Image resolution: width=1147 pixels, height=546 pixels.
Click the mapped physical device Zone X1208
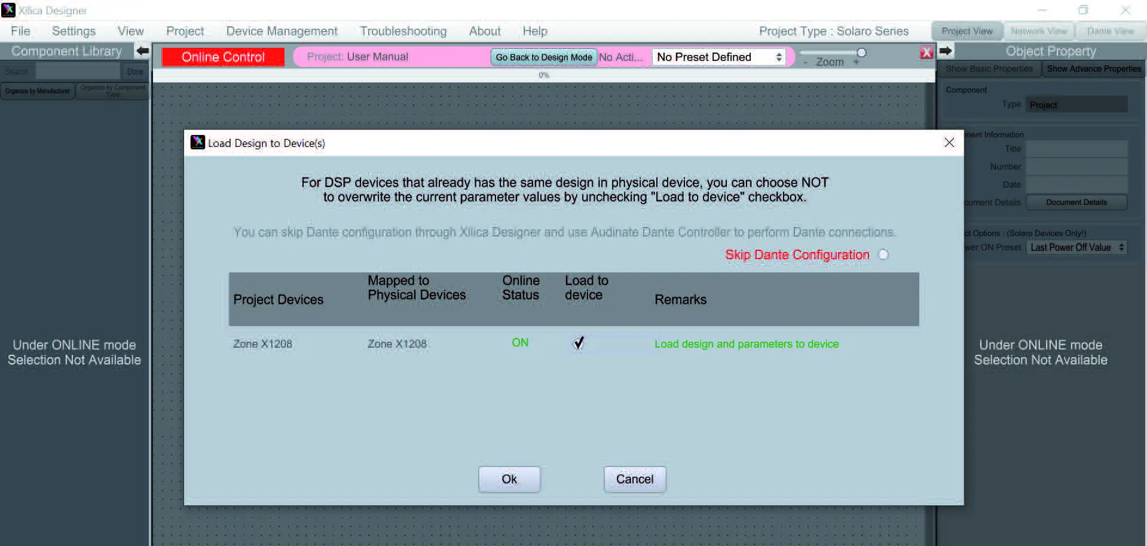tap(397, 344)
